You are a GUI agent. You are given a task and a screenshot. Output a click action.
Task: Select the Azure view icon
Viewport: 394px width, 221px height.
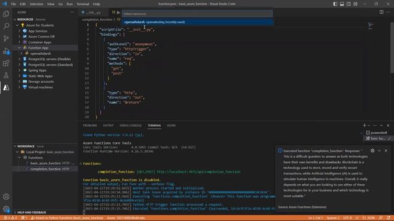(x=6, y=87)
